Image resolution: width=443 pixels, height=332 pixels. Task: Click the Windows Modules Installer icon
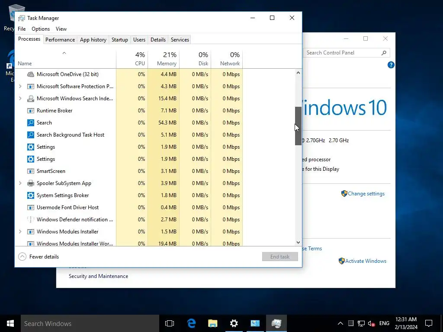[31, 232]
